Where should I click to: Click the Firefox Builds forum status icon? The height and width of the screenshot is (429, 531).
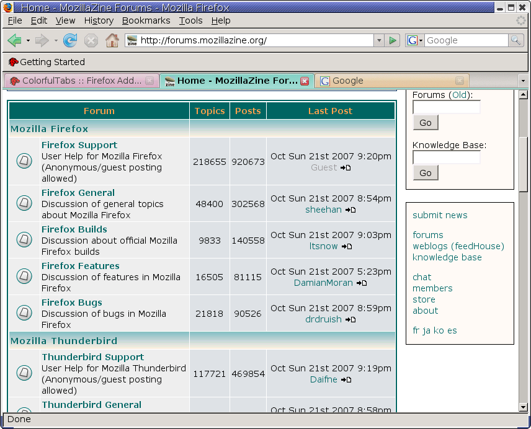[x=24, y=239]
